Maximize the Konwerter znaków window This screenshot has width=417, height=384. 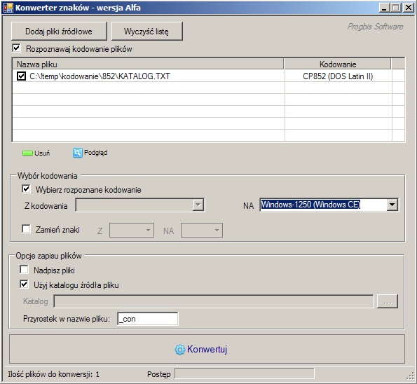tap(396, 8)
